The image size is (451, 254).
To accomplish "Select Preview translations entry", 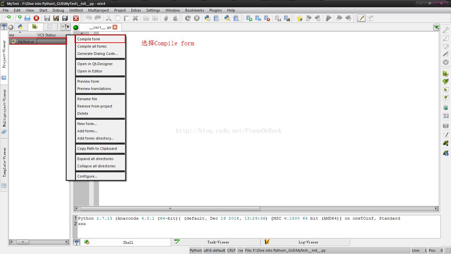I will click(x=100, y=89).
